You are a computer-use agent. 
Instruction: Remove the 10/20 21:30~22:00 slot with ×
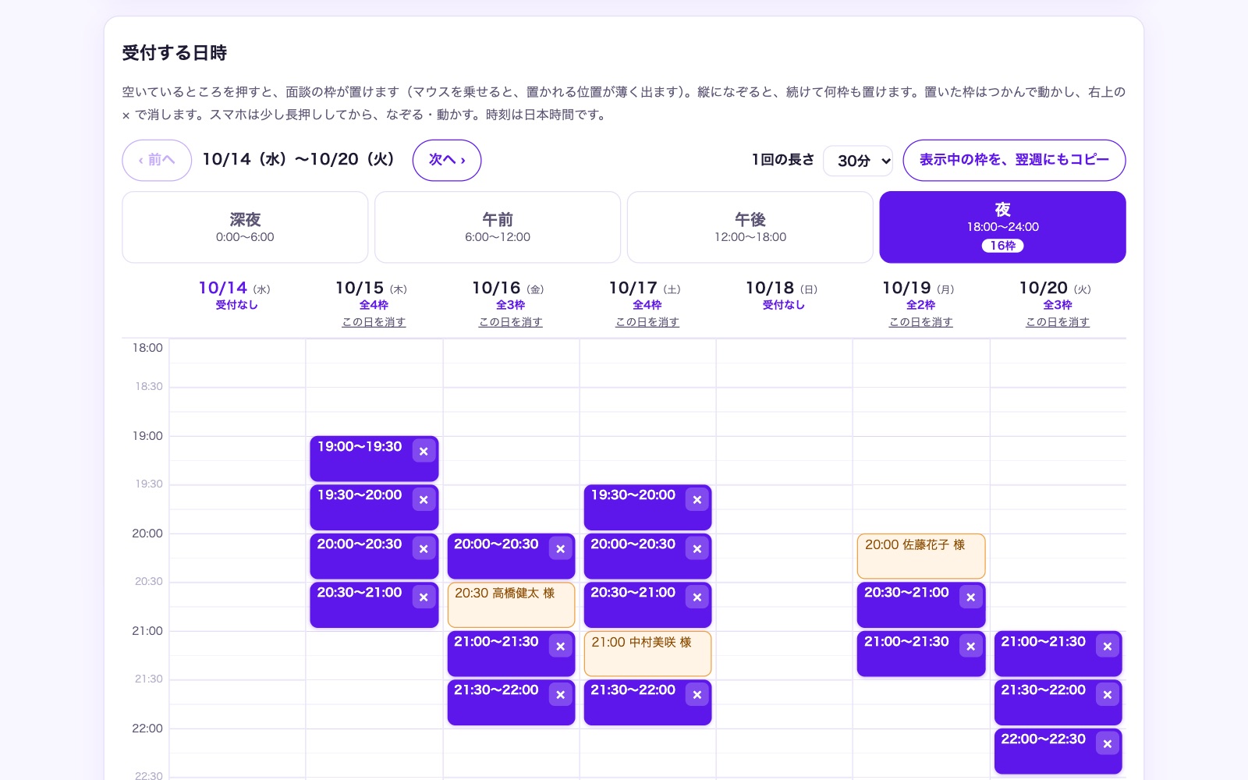pyautogui.click(x=1108, y=695)
